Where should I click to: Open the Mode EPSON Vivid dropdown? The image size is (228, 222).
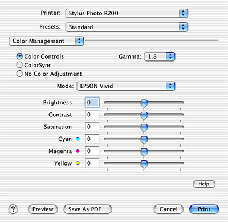coord(125,86)
